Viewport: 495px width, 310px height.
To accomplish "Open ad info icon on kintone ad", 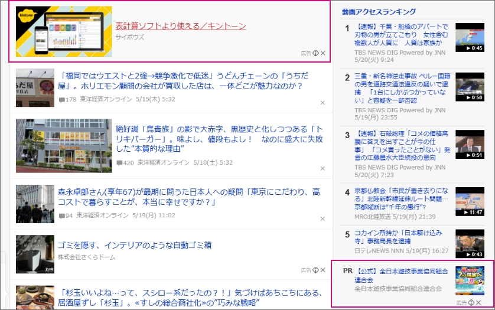I will [315, 53].
